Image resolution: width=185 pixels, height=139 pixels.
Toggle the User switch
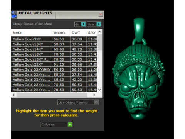click(94, 24)
